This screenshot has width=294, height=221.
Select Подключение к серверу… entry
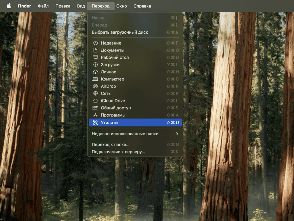click(118, 152)
